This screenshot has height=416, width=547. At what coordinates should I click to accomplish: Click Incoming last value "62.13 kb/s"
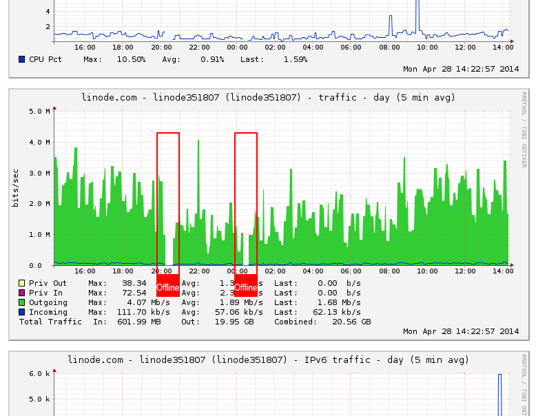point(337,312)
